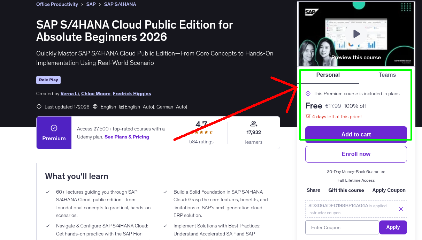Click 'Gift this course'
This screenshot has width=422, height=240.
pyautogui.click(x=346, y=190)
